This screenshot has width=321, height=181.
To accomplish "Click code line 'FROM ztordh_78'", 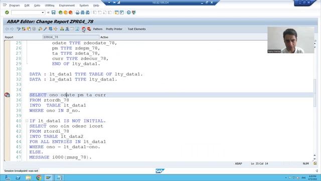I will [x=49, y=100].
